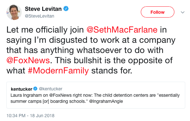Open the 10:34 PM - 18 Jun 2018 timestamp
The height and width of the screenshot is (121, 190).
pos(30,116)
